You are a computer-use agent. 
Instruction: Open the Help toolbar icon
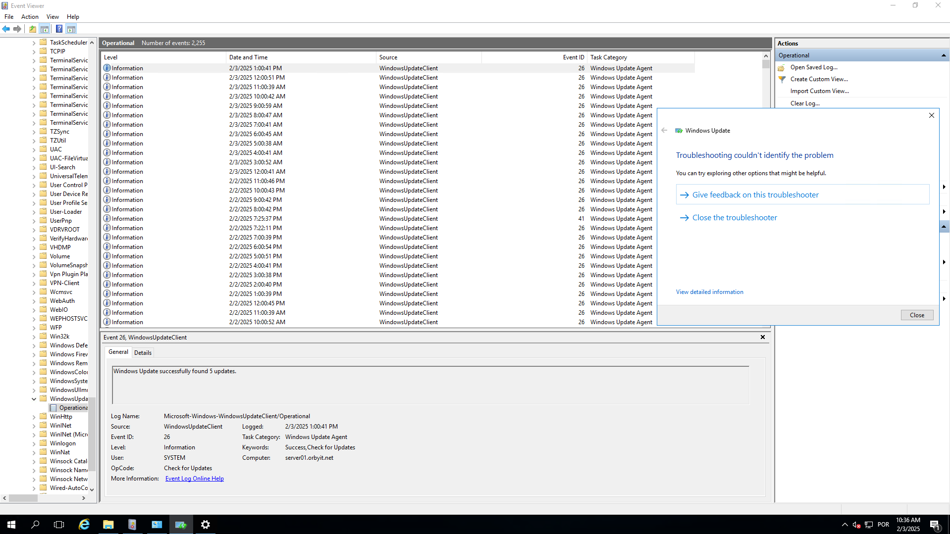[x=59, y=29]
